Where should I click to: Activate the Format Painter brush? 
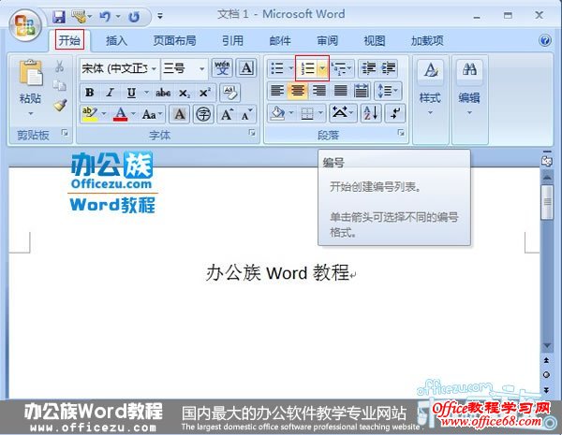tap(60, 105)
